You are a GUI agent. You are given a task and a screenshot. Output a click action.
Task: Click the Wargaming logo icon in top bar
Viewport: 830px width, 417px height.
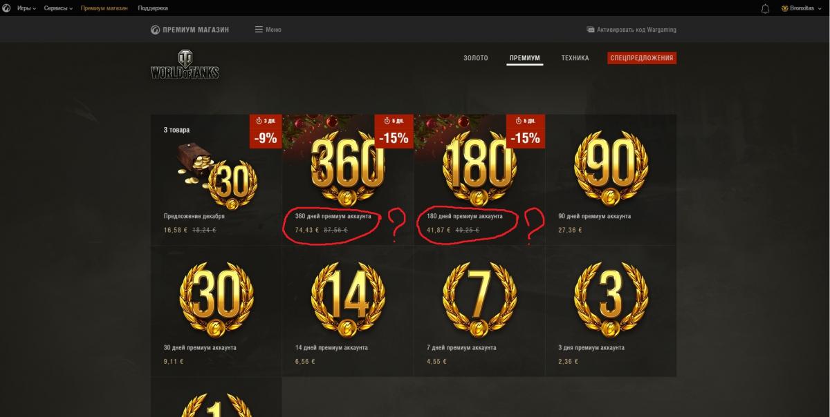pyautogui.click(x=6, y=8)
